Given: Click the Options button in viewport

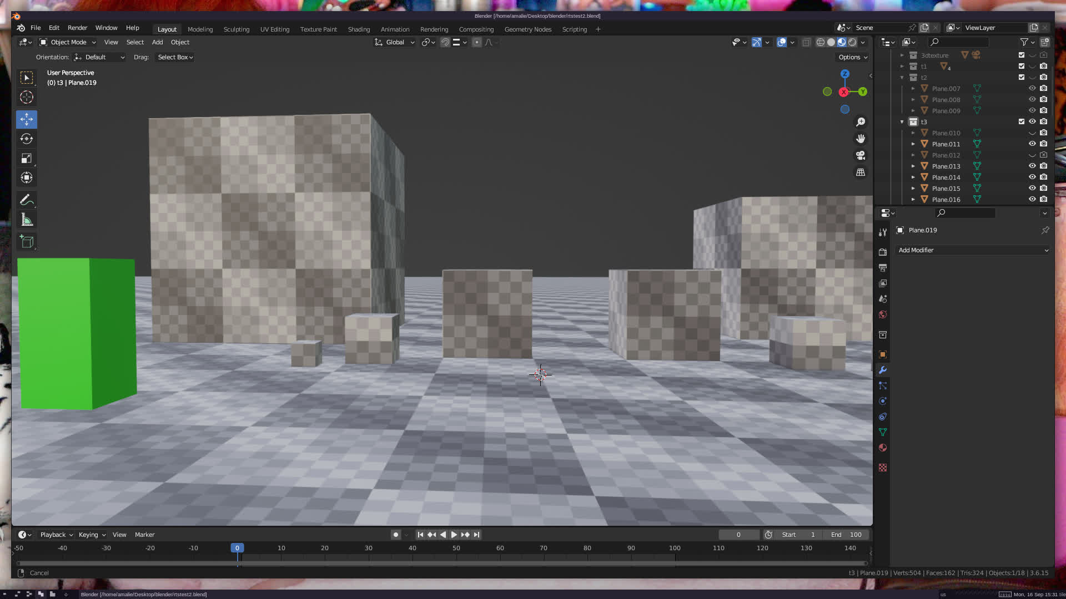Looking at the screenshot, I should coord(853,57).
